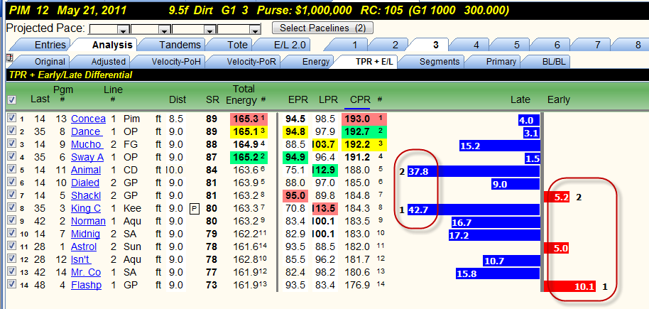Image resolution: width=649 pixels, height=309 pixels.
Task: Toggle the King C row checkbox
Action: [x=11, y=207]
